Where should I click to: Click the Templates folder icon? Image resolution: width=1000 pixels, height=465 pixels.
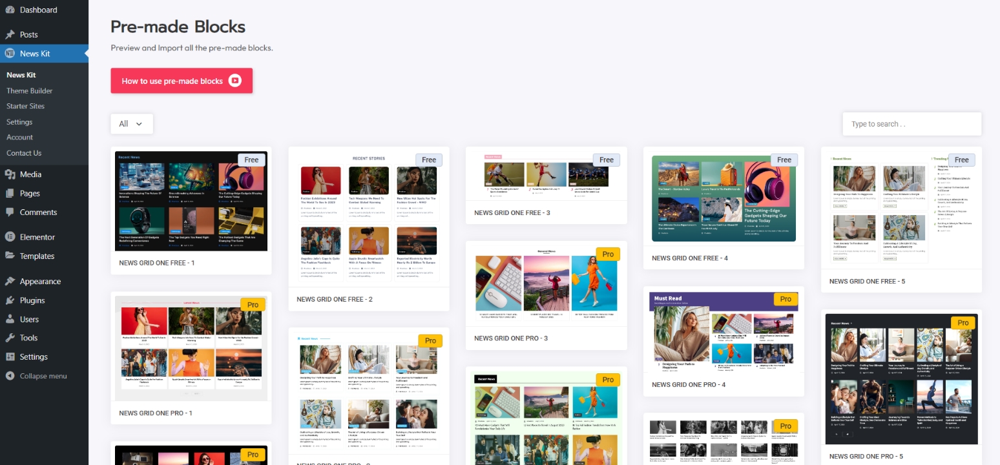tap(10, 256)
